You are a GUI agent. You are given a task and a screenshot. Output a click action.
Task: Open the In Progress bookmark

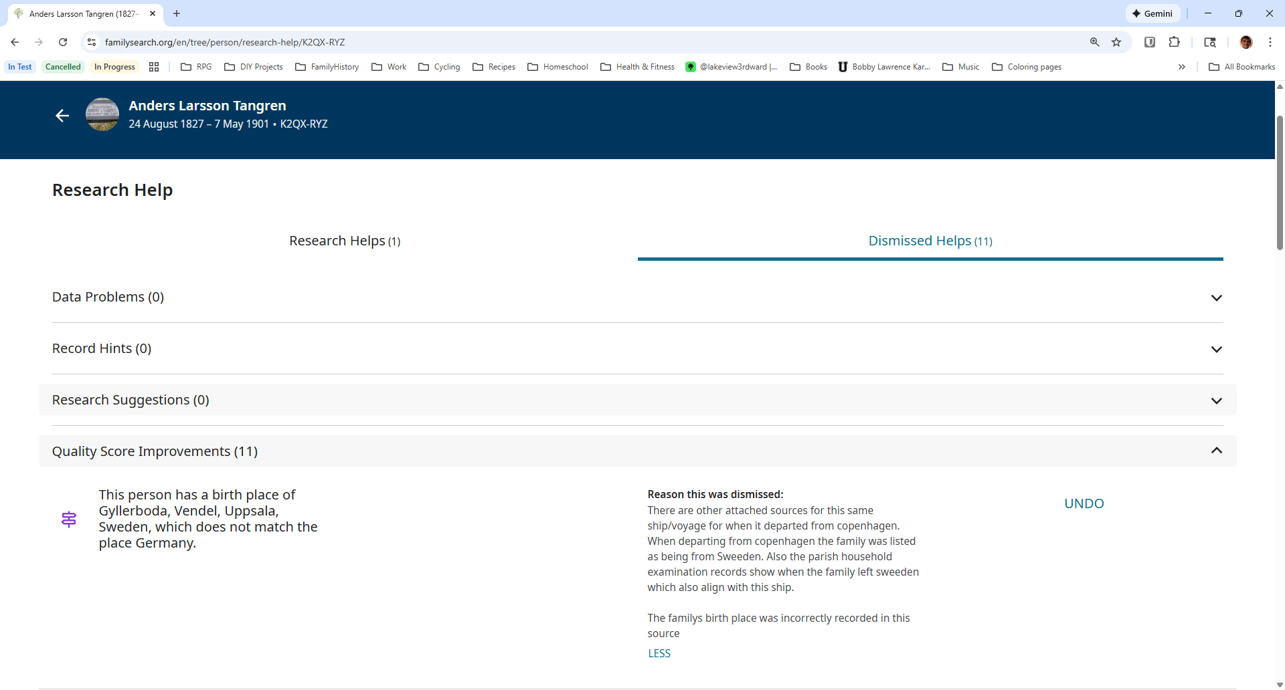pyautogui.click(x=114, y=67)
